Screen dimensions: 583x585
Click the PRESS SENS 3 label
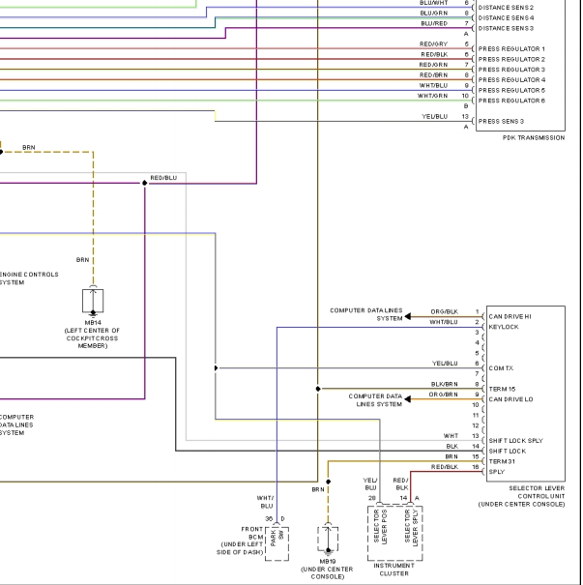501,121
